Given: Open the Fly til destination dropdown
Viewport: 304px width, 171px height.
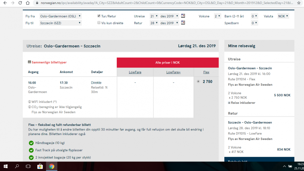Looking at the screenshot, I should 60,23.
